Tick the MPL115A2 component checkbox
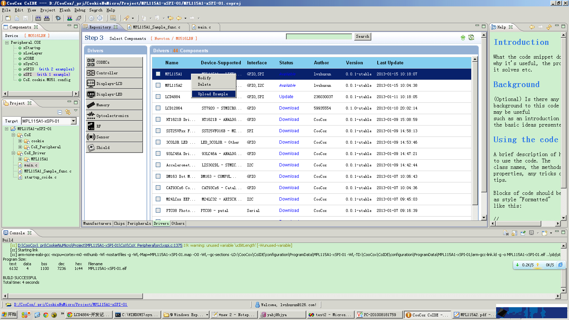Image resolution: width=569 pixels, height=320 pixels. (x=158, y=85)
